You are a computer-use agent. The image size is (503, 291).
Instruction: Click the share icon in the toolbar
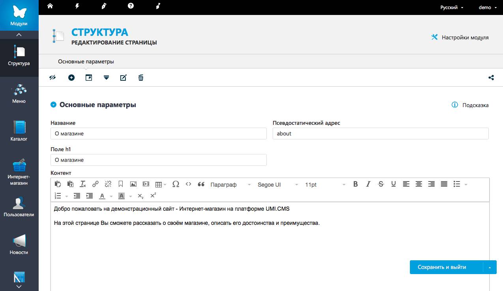click(x=491, y=78)
